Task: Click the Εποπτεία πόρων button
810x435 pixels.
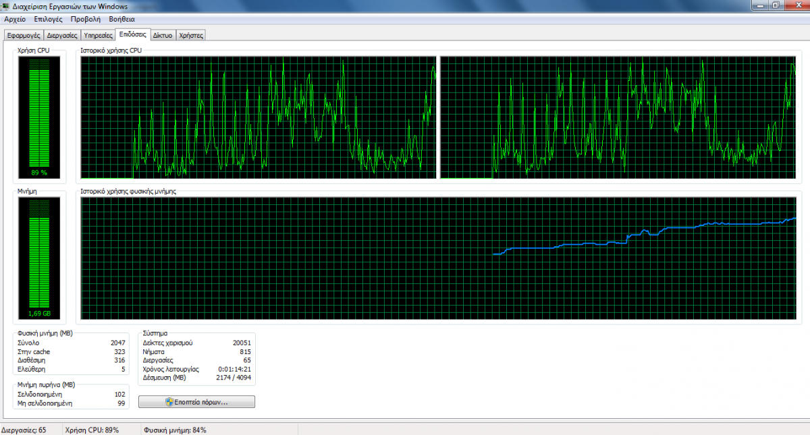Action: [x=196, y=402]
